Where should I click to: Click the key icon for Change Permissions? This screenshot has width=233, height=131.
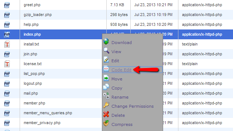(106, 105)
